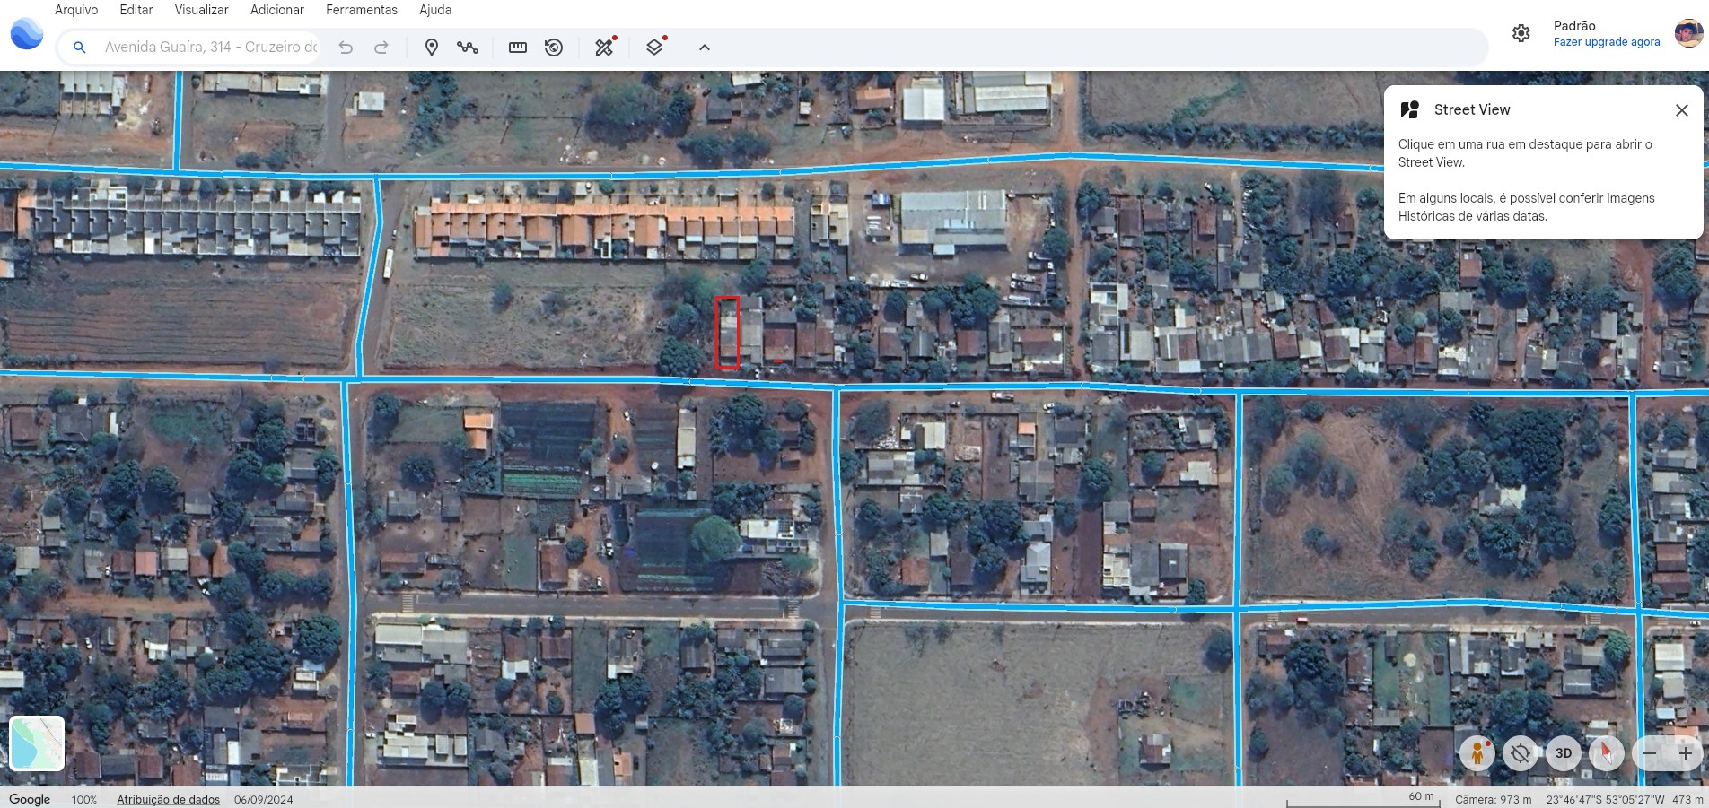Viewport: 1709px width, 808px height.
Task: Zoom out with minus button
Action: 1650,753
